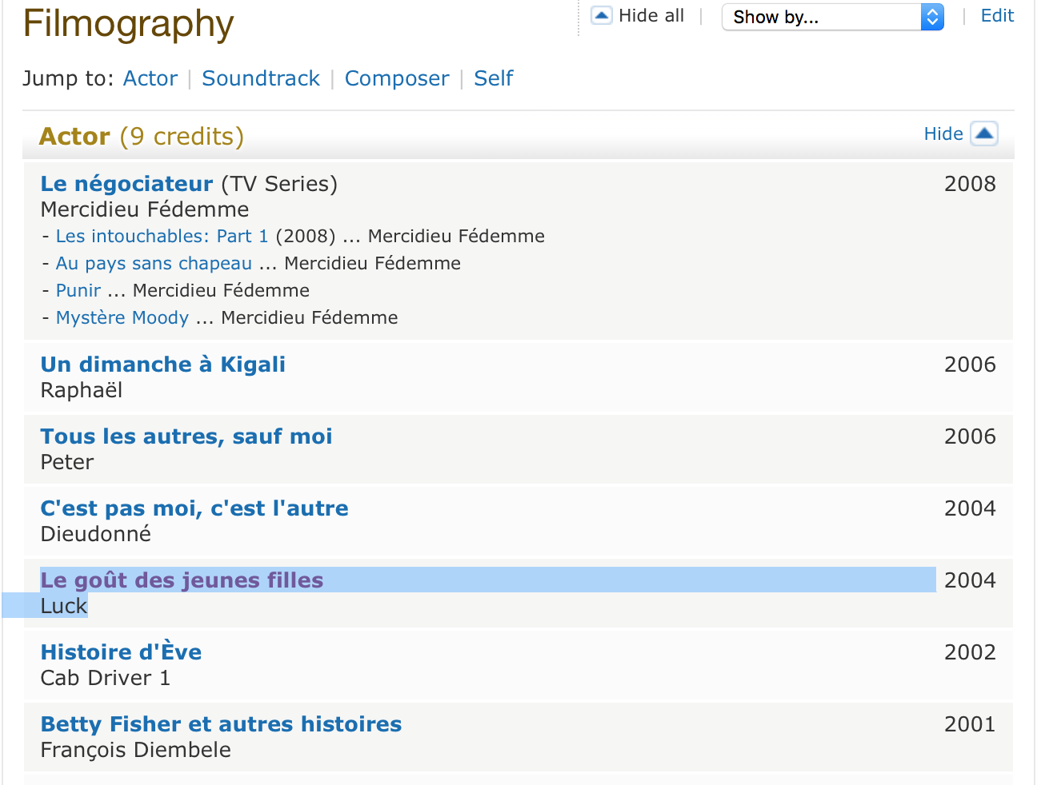Click the Actor (9 credits) heading
Image resolution: width=1037 pixels, height=785 pixels.
142,137
